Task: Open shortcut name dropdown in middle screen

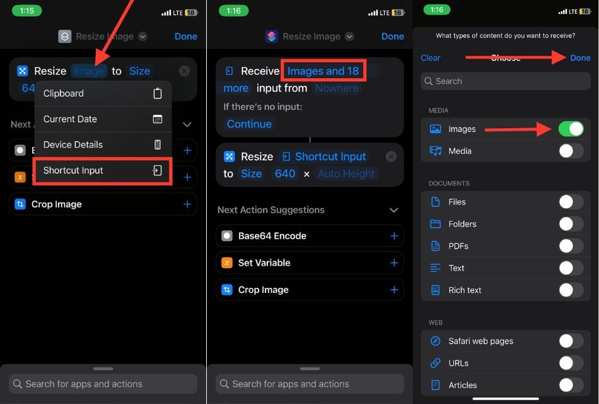Action: (x=349, y=37)
